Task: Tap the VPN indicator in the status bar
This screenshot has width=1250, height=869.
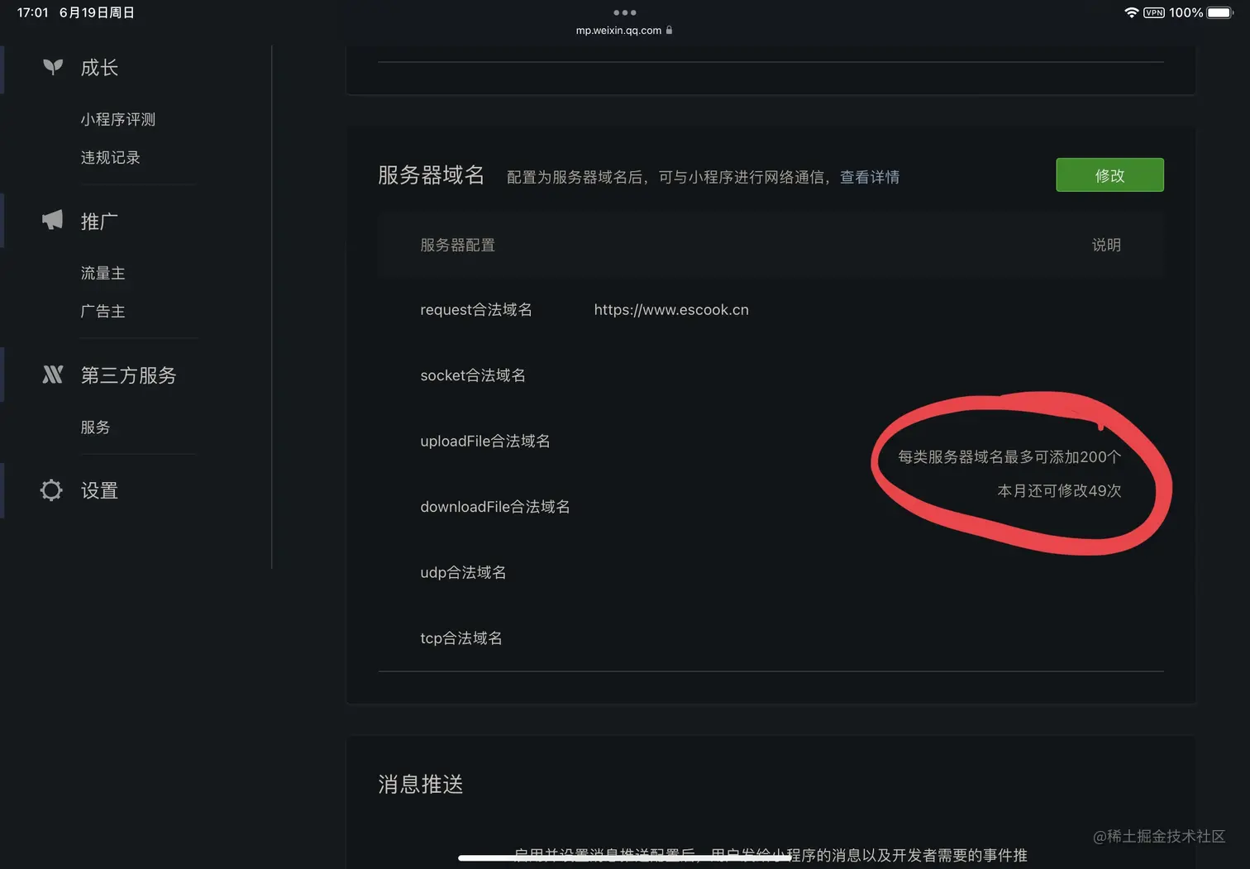Action: 1152,12
